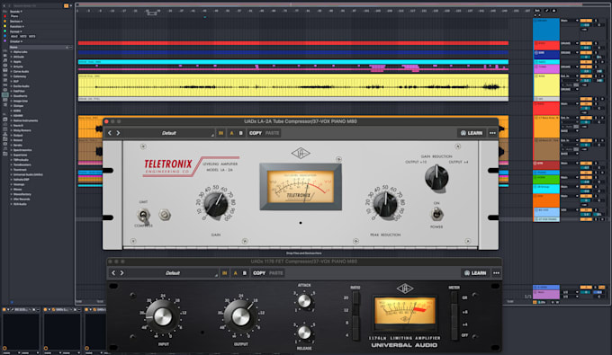This screenshot has width=612, height=355.
Task: Select Toontrack in the vendor list
Action: tap(20, 170)
